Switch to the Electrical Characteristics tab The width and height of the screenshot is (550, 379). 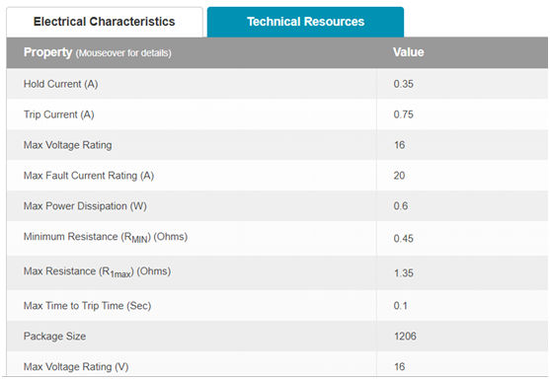click(105, 22)
